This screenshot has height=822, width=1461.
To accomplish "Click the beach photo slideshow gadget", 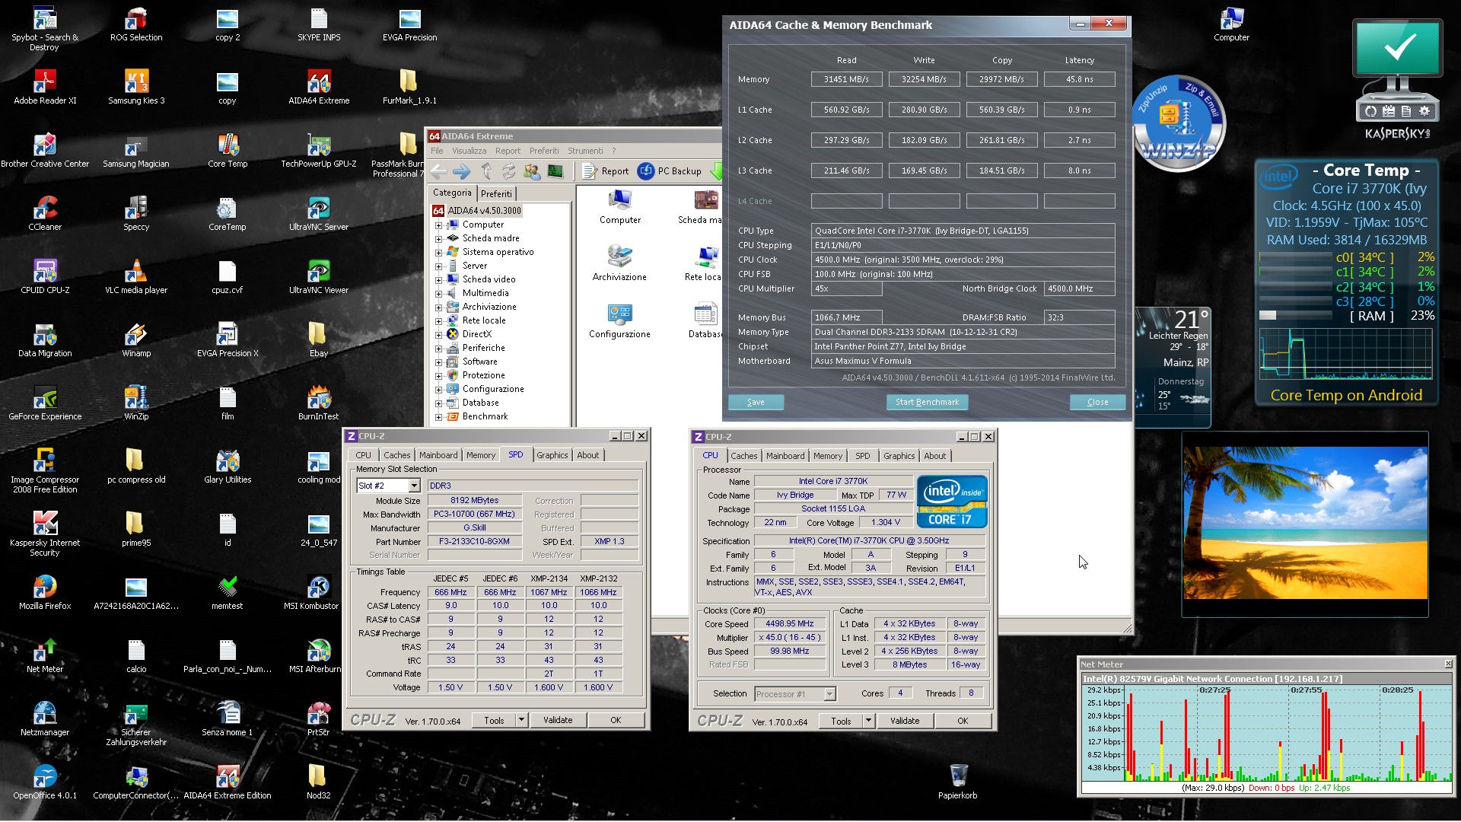I will (x=1304, y=524).
